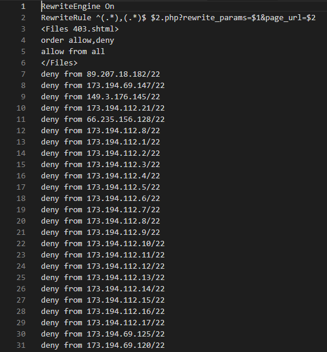Viewport: 327px width, 352px height.
Task: Click the closing </Files> tag
Action: point(59,63)
